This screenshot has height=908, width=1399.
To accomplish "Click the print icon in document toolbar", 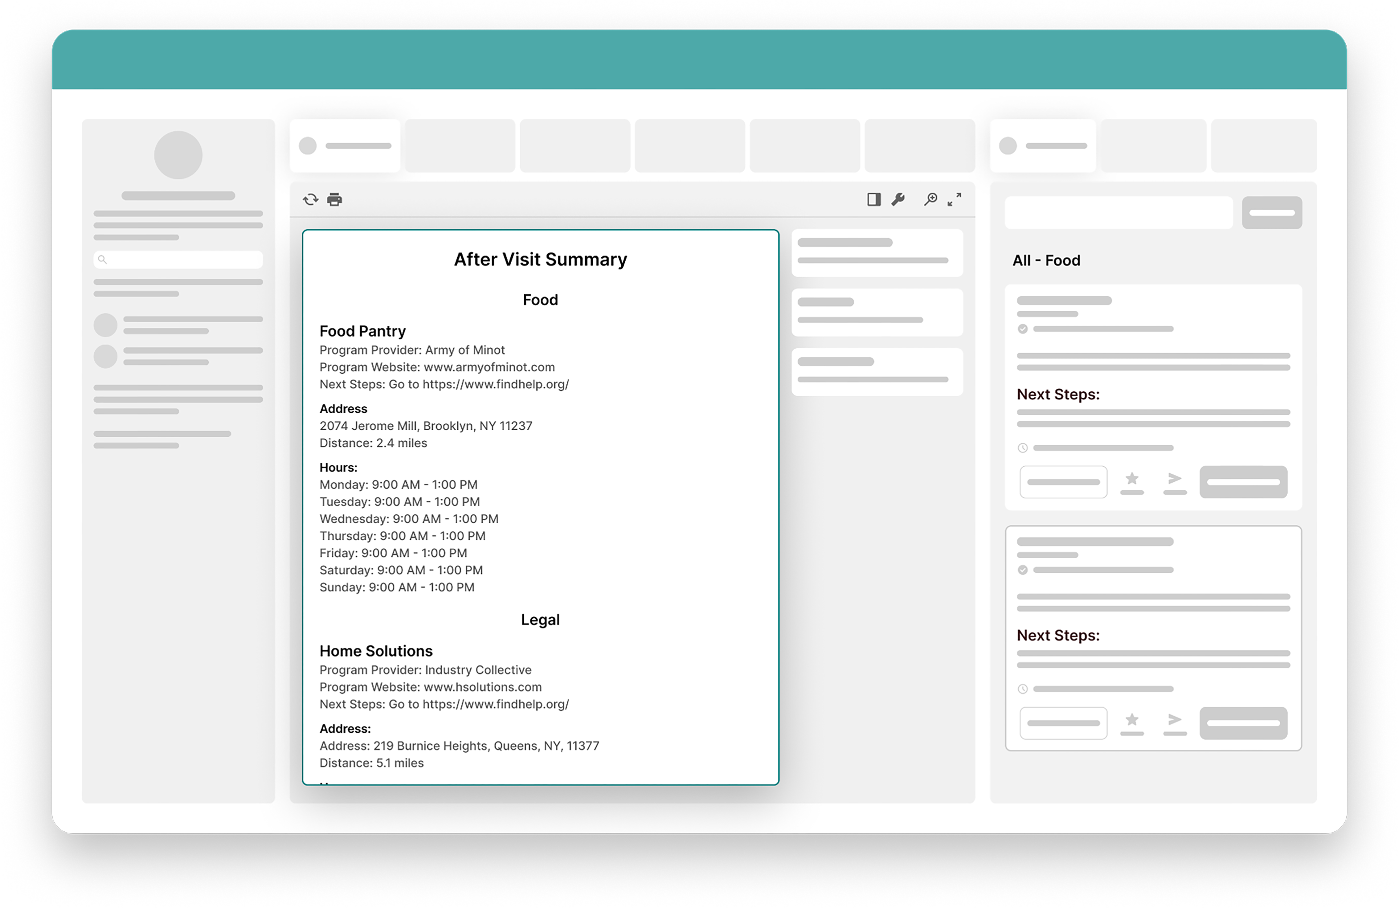I will 334,200.
